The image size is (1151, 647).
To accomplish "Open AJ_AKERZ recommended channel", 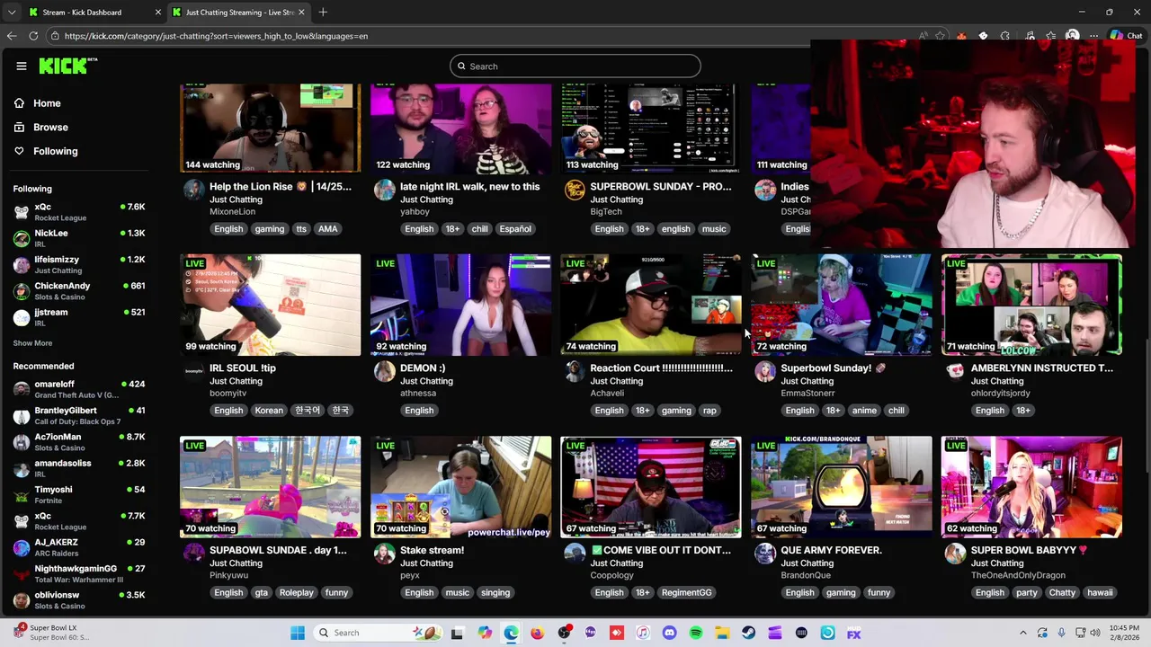I will point(79,547).
